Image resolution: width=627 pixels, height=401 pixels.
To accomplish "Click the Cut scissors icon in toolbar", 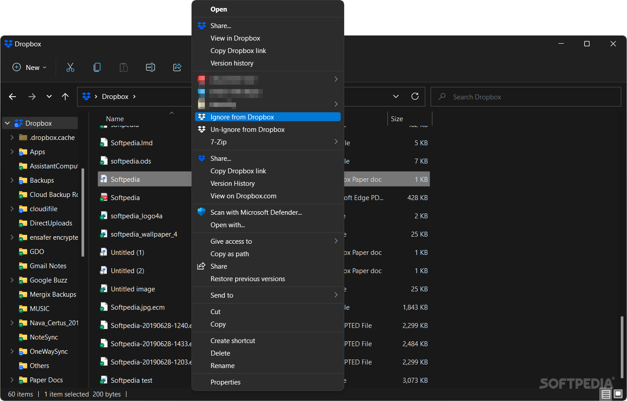I will (x=70, y=67).
